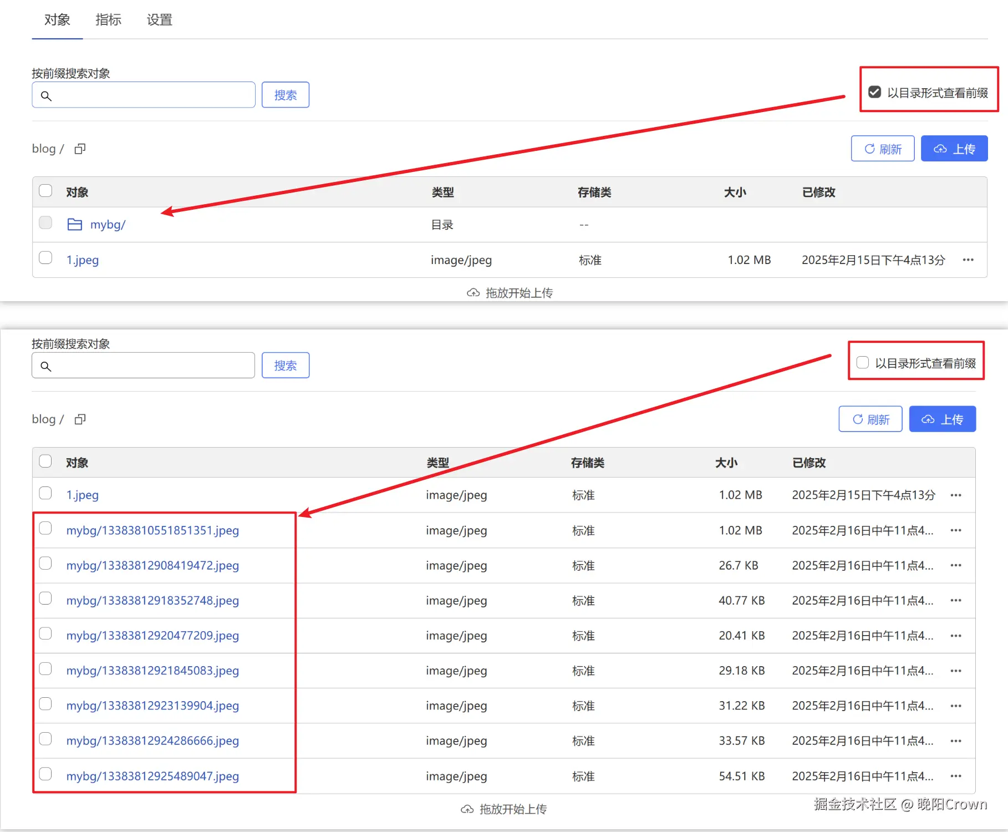Viewport: 1008px width, 832px height.
Task: Click the lower blue 上传 button
Action: tap(943, 419)
